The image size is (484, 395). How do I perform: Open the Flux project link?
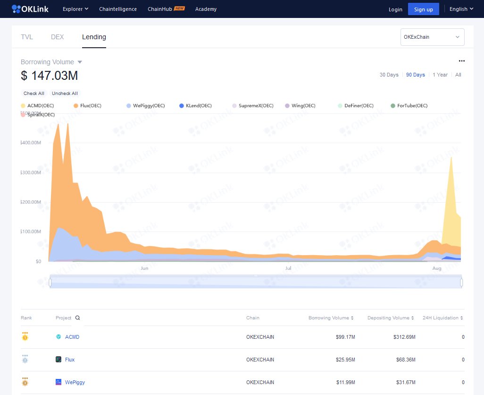pyautogui.click(x=70, y=360)
